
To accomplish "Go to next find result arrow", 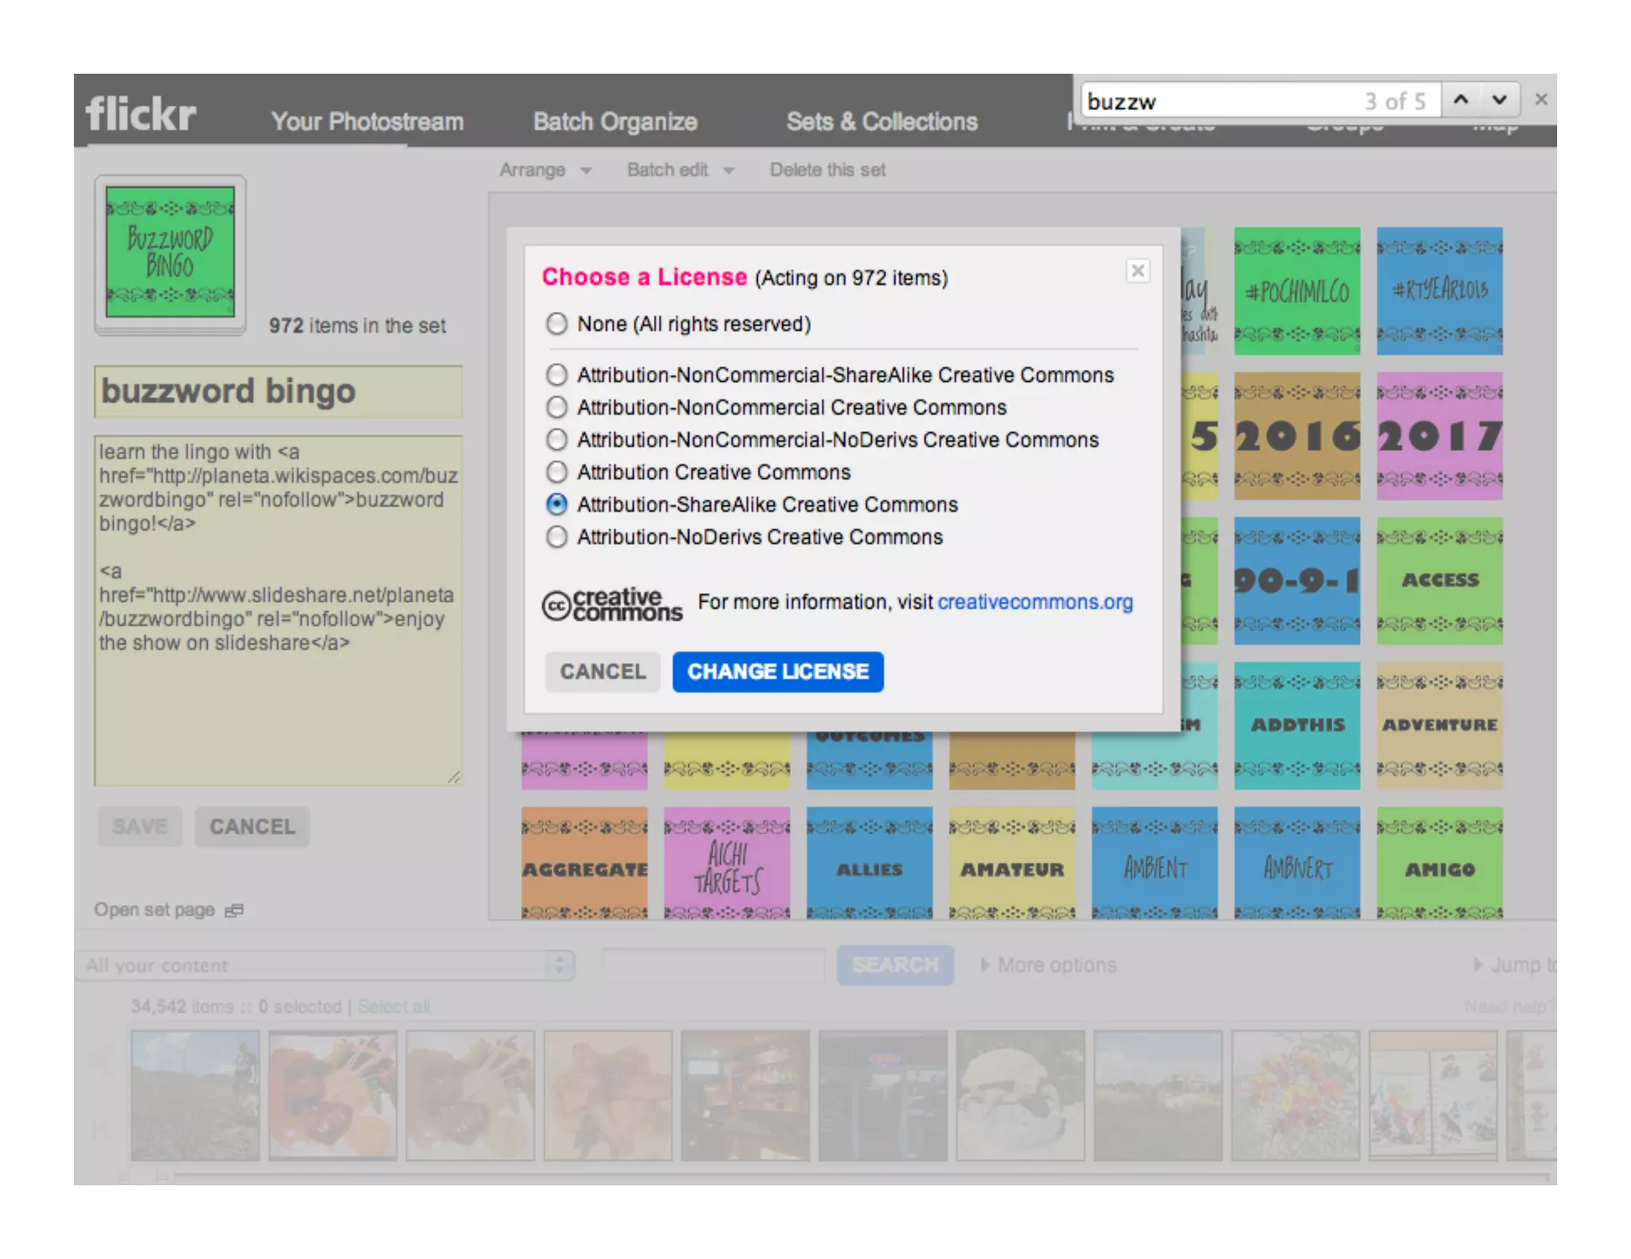I will coord(1499,100).
